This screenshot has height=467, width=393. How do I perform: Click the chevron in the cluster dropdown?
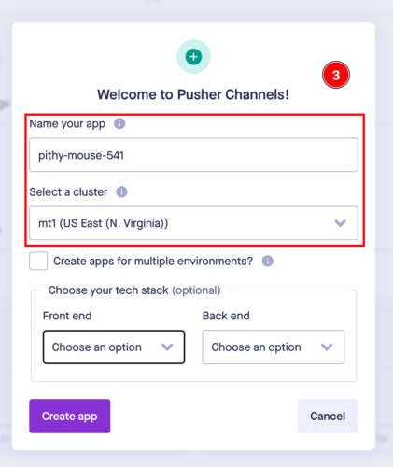[340, 223]
